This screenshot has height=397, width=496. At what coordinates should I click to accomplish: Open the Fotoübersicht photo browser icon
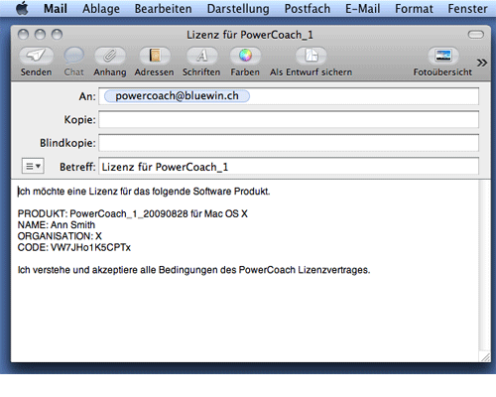click(x=443, y=56)
